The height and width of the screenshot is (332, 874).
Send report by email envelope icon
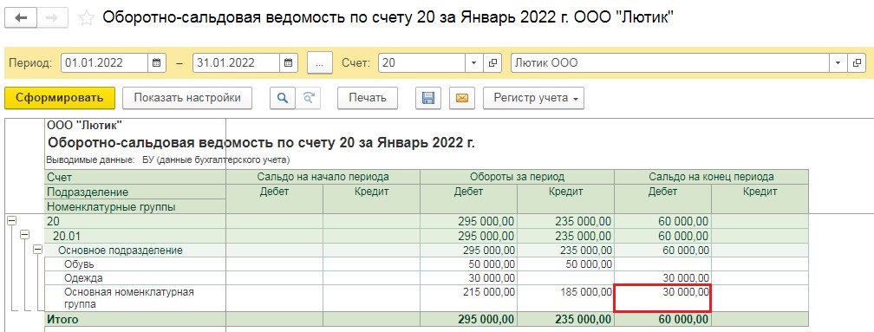pyautogui.click(x=461, y=98)
